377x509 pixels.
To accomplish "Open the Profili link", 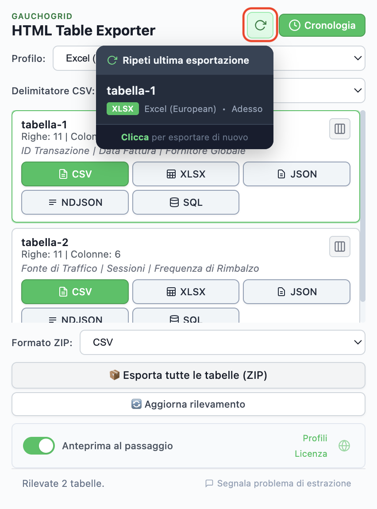I will [x=315, y=438].
